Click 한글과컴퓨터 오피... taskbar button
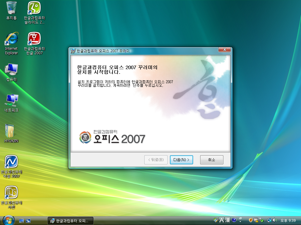 71,221
